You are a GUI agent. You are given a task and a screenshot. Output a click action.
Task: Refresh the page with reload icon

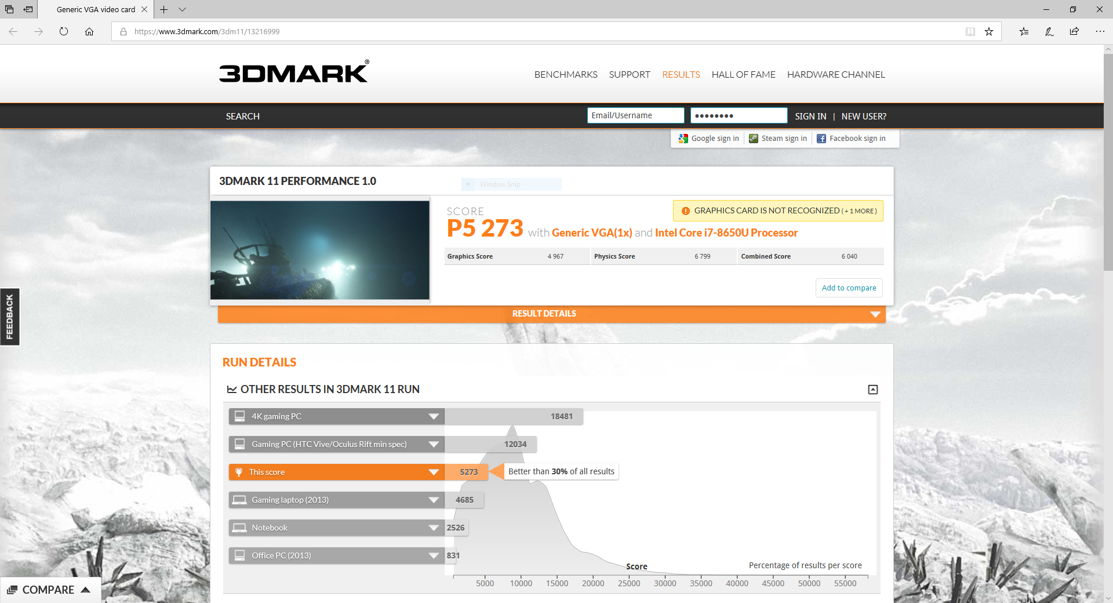64,31
